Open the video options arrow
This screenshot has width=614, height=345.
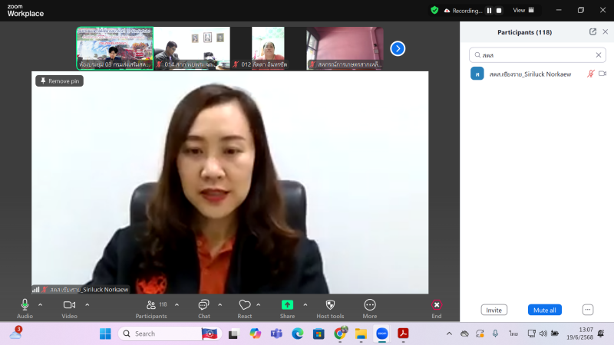(x=87, y=304)
